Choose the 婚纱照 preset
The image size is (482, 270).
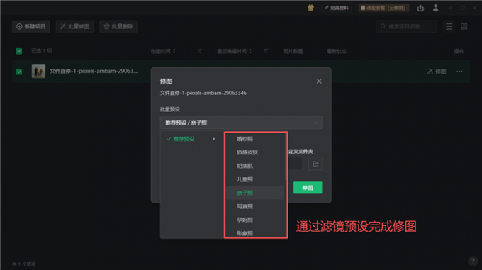[245, 139]
